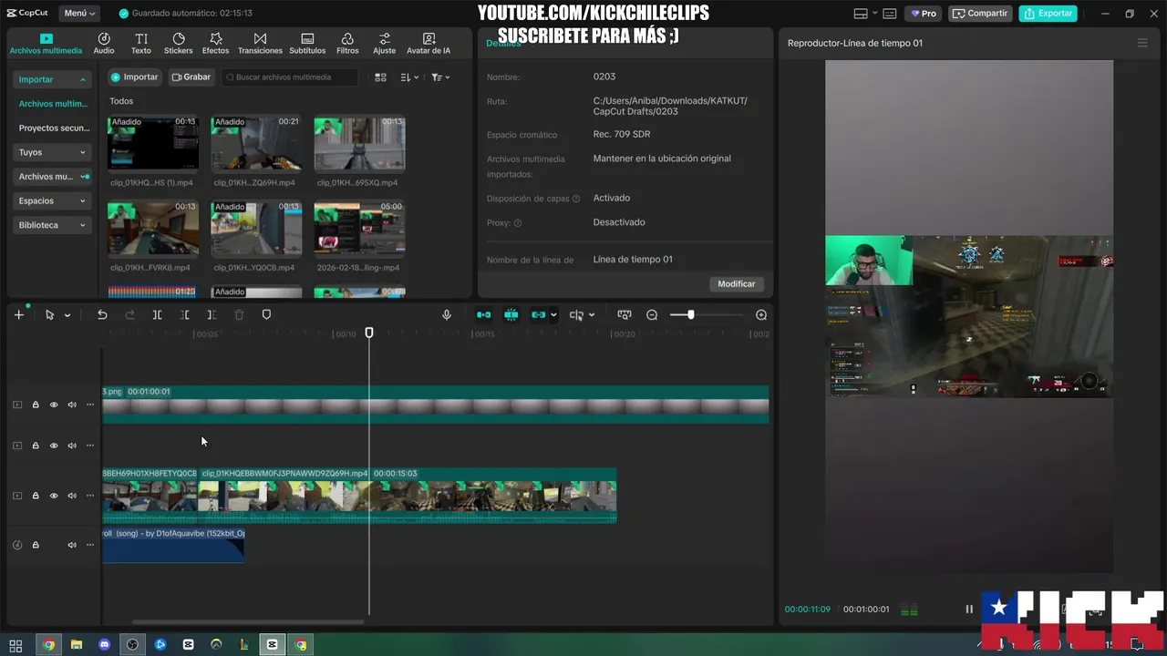Screen dimensions: 1167x656
Task: Switch to the Audio tab
Action: click(x=104, y=44)
